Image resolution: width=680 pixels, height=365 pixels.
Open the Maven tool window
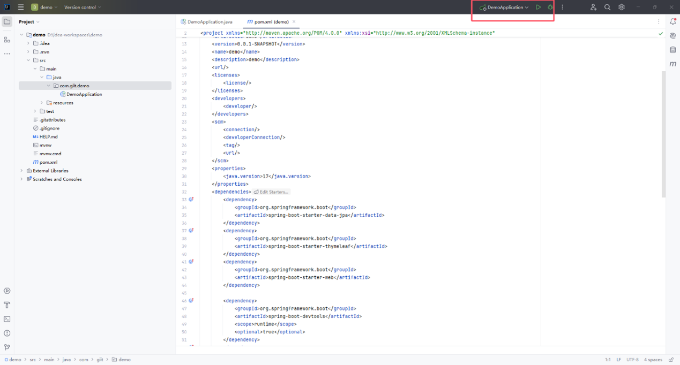click(673, 64)
